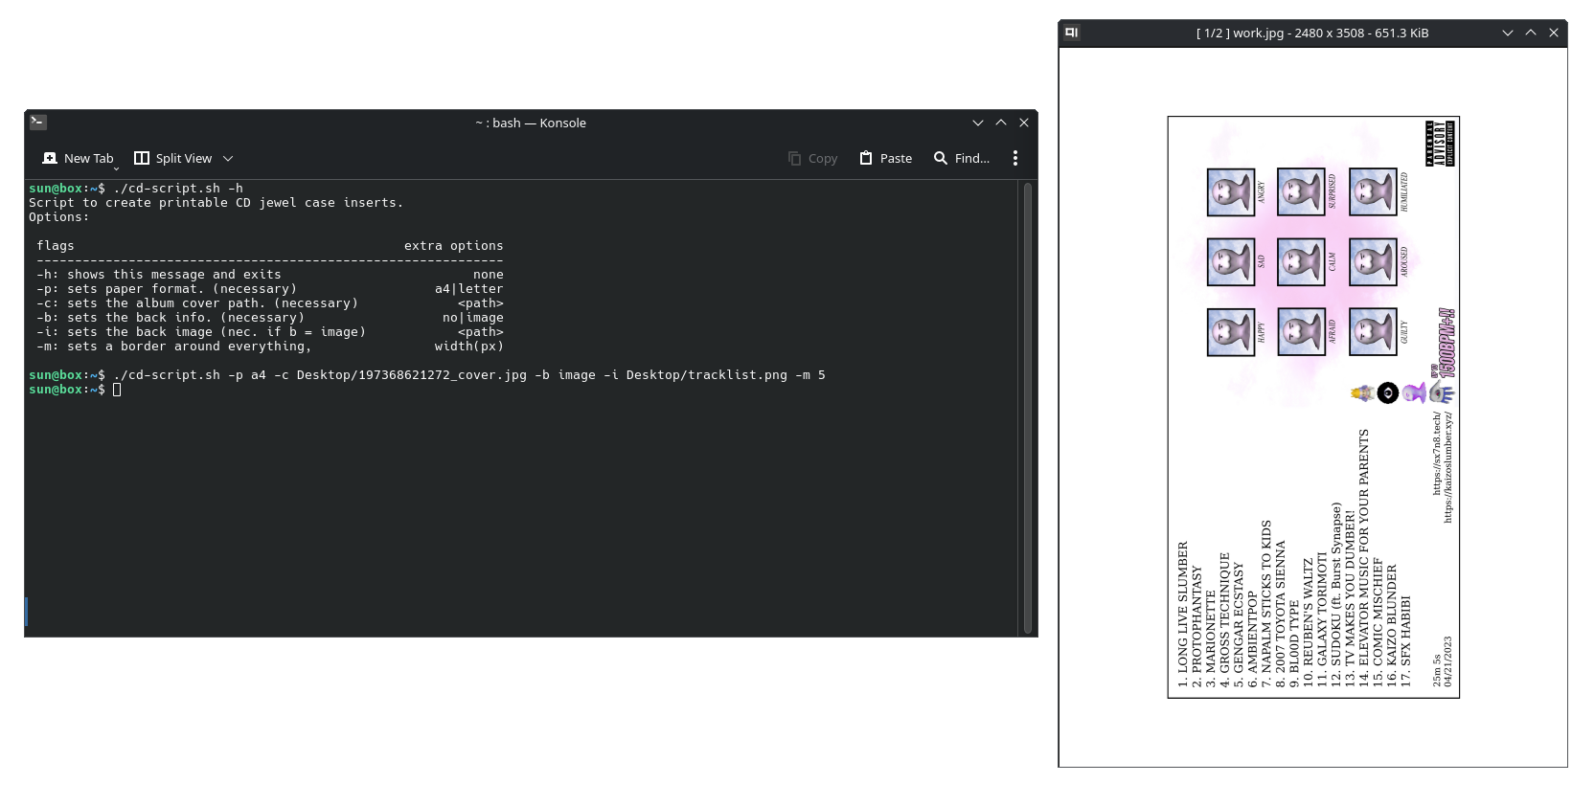Open the Find search tool
The image size is (1595, 806).
[x=962, y=159]
